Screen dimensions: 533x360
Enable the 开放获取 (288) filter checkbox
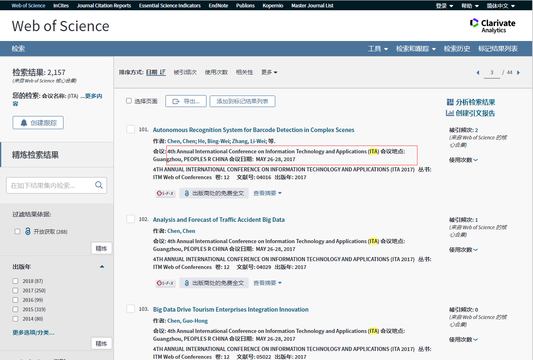(17, 231)
